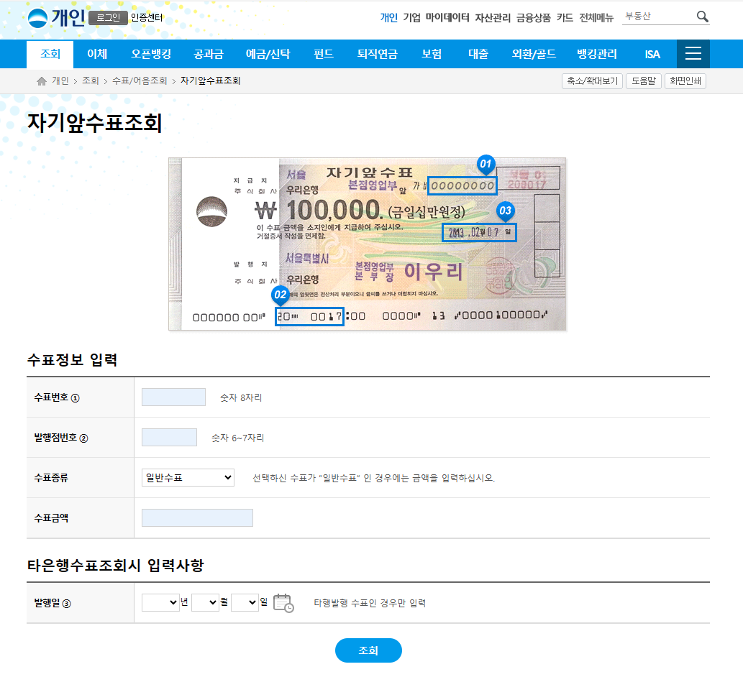Click the home icon in the breadcrumb

[41, 81]
